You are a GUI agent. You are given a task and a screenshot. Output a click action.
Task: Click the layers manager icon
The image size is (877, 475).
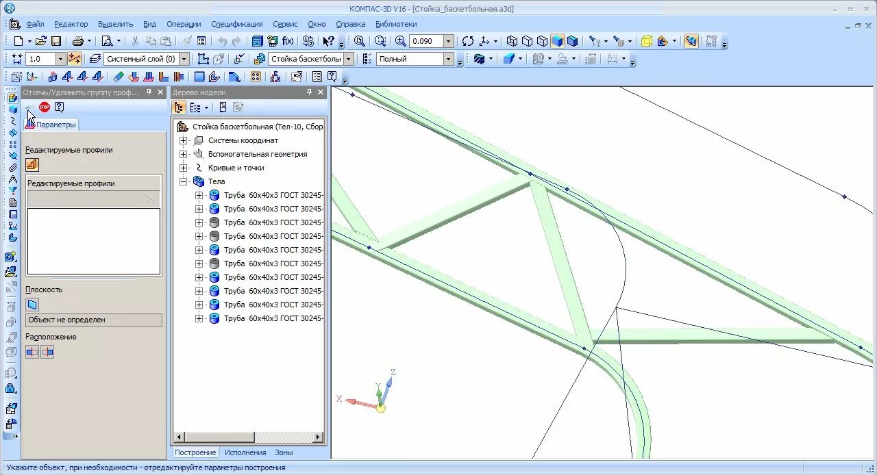95,59
